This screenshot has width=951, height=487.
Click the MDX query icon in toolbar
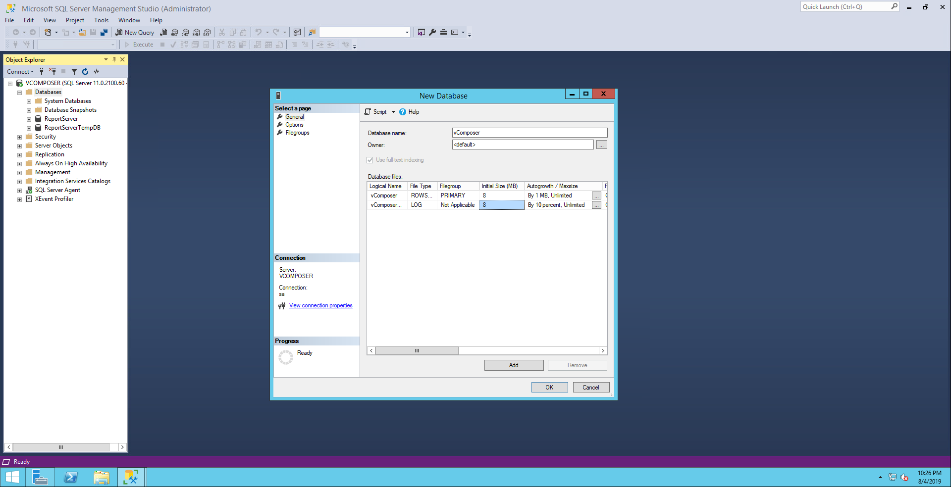tap(174, 32)
